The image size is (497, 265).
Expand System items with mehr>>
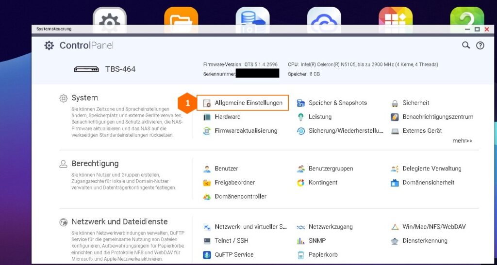click(x=462, y=140)
